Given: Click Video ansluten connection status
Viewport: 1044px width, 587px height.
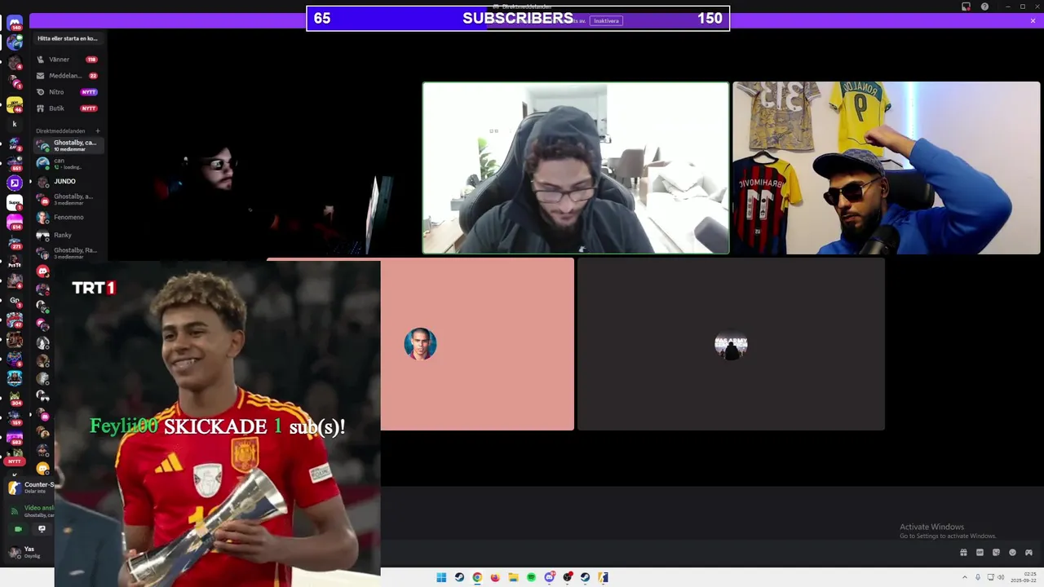Looking at the screenshot, I should click(38, 508).
